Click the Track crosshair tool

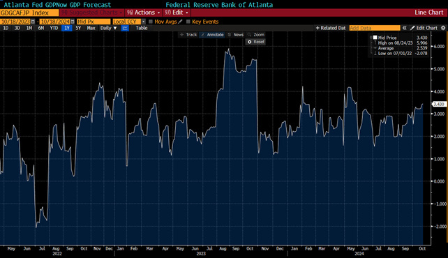click(x=188, y=35)
